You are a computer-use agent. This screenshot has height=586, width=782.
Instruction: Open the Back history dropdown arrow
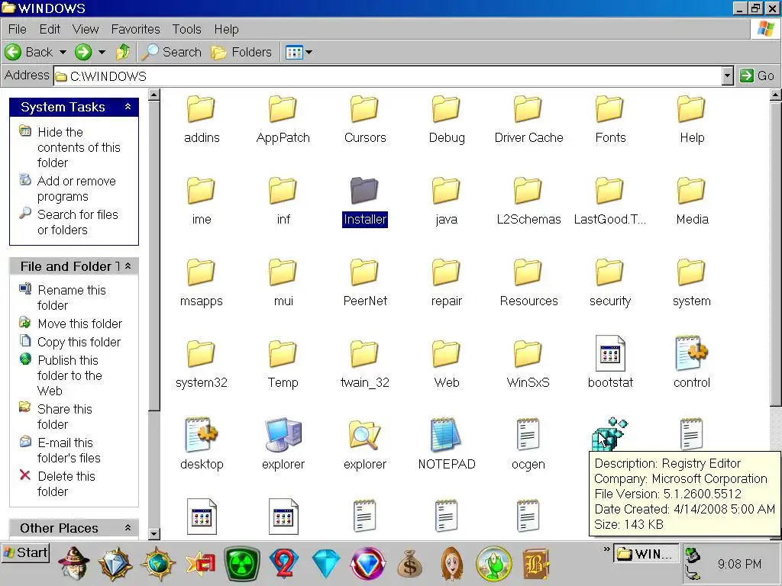click(63, 52)
